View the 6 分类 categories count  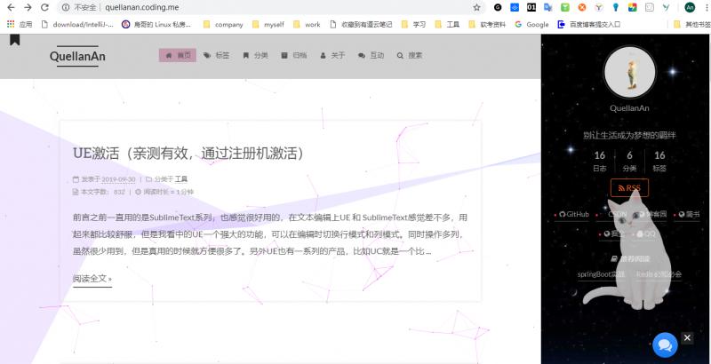629,162
